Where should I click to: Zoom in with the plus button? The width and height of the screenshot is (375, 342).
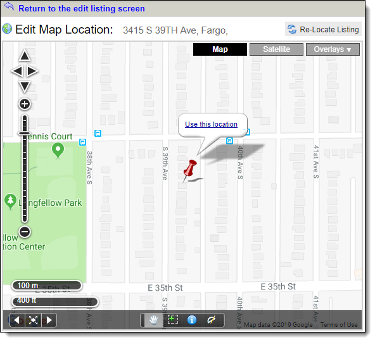click(25, 104)
